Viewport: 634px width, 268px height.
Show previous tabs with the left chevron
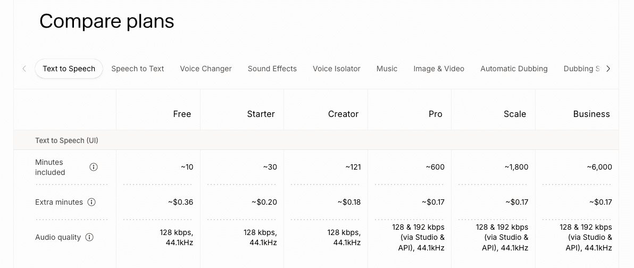pos(24,69)
